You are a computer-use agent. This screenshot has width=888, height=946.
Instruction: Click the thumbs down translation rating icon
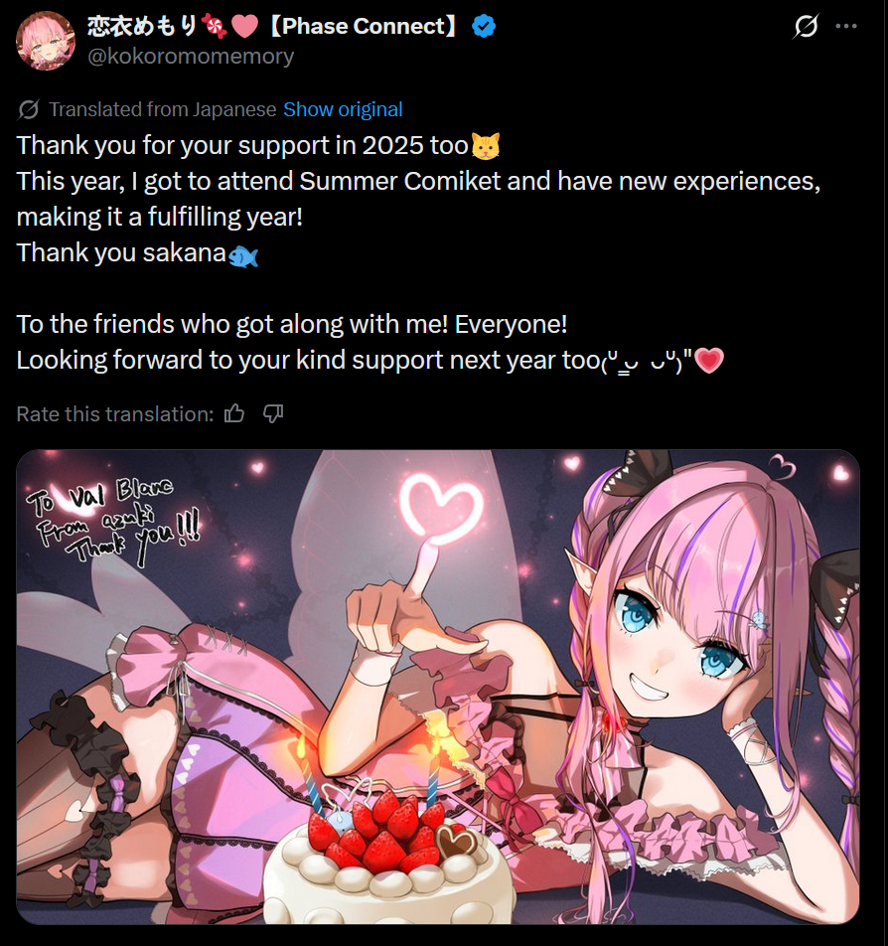coord(273,413)
